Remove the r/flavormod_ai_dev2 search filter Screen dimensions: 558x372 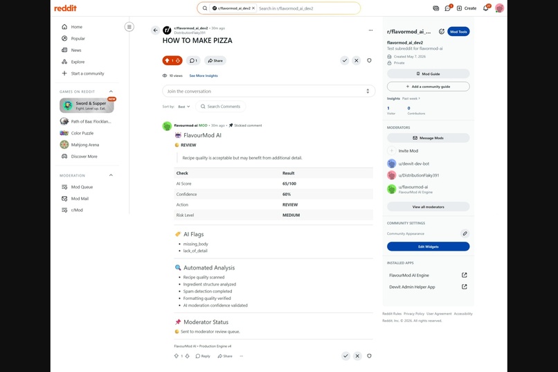click(x=253, y=8)
